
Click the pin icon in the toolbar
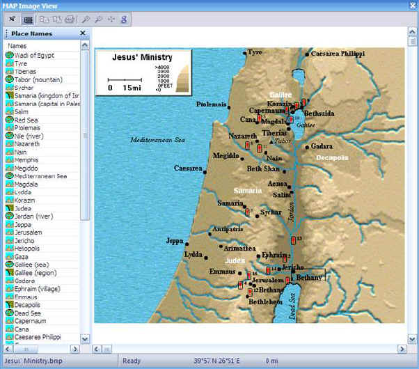pyautogui.click(x=13, y=20)
